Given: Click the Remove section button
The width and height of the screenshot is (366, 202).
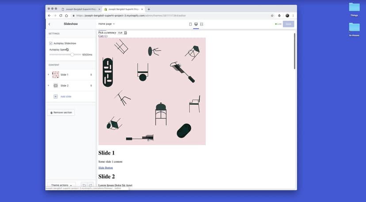Looking at the screenshot, I should tap(61, 113).
